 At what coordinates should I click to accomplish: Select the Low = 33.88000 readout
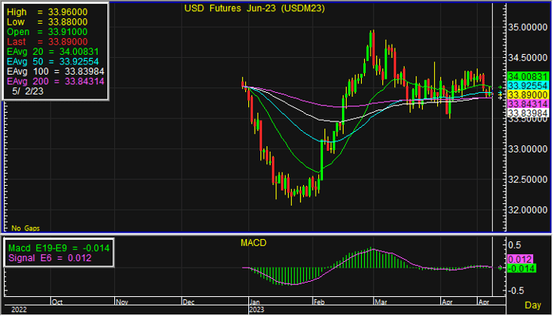pyautogui.click(x=47, y=22)
